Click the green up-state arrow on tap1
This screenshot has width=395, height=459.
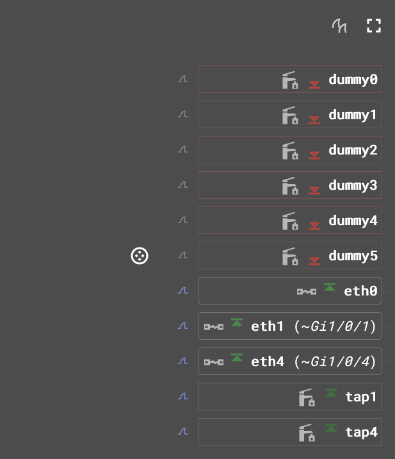pos(331,393)
